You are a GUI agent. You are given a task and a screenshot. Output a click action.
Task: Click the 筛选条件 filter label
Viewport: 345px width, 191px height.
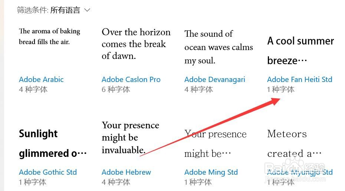(x=33, y=10)
